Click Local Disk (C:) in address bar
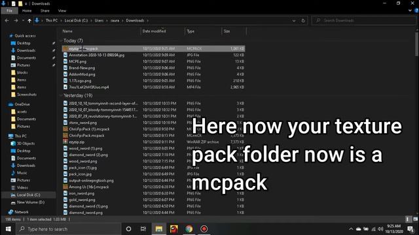The height and width of the screenshot is (235, 419). coord(76,20)
